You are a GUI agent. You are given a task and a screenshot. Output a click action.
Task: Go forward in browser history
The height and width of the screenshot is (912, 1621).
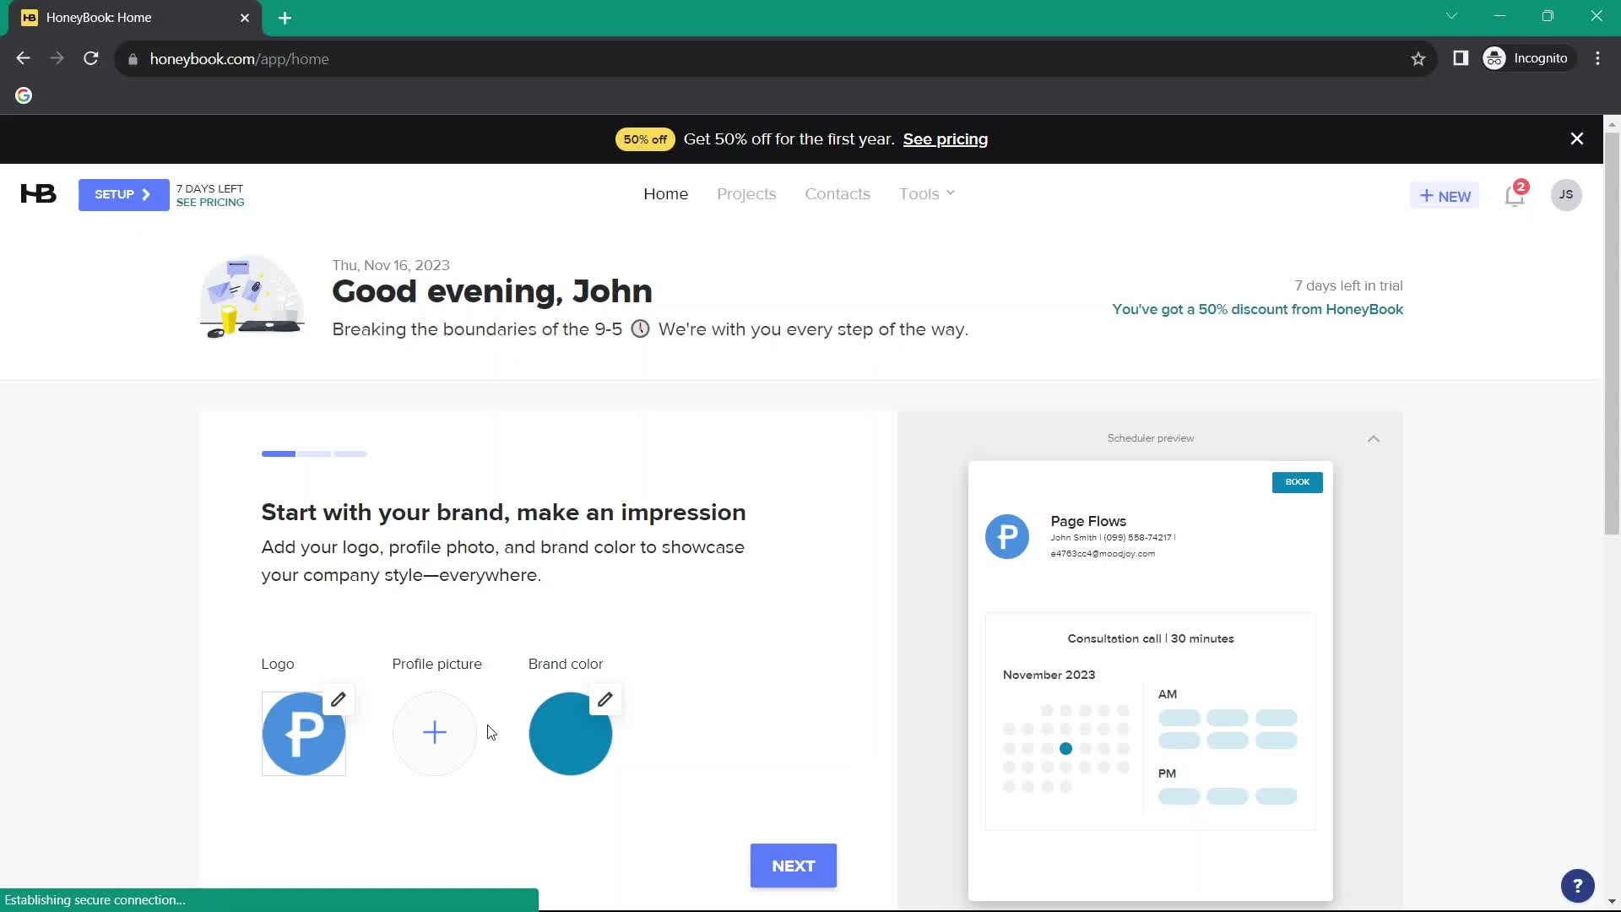[x=57, y=58]
